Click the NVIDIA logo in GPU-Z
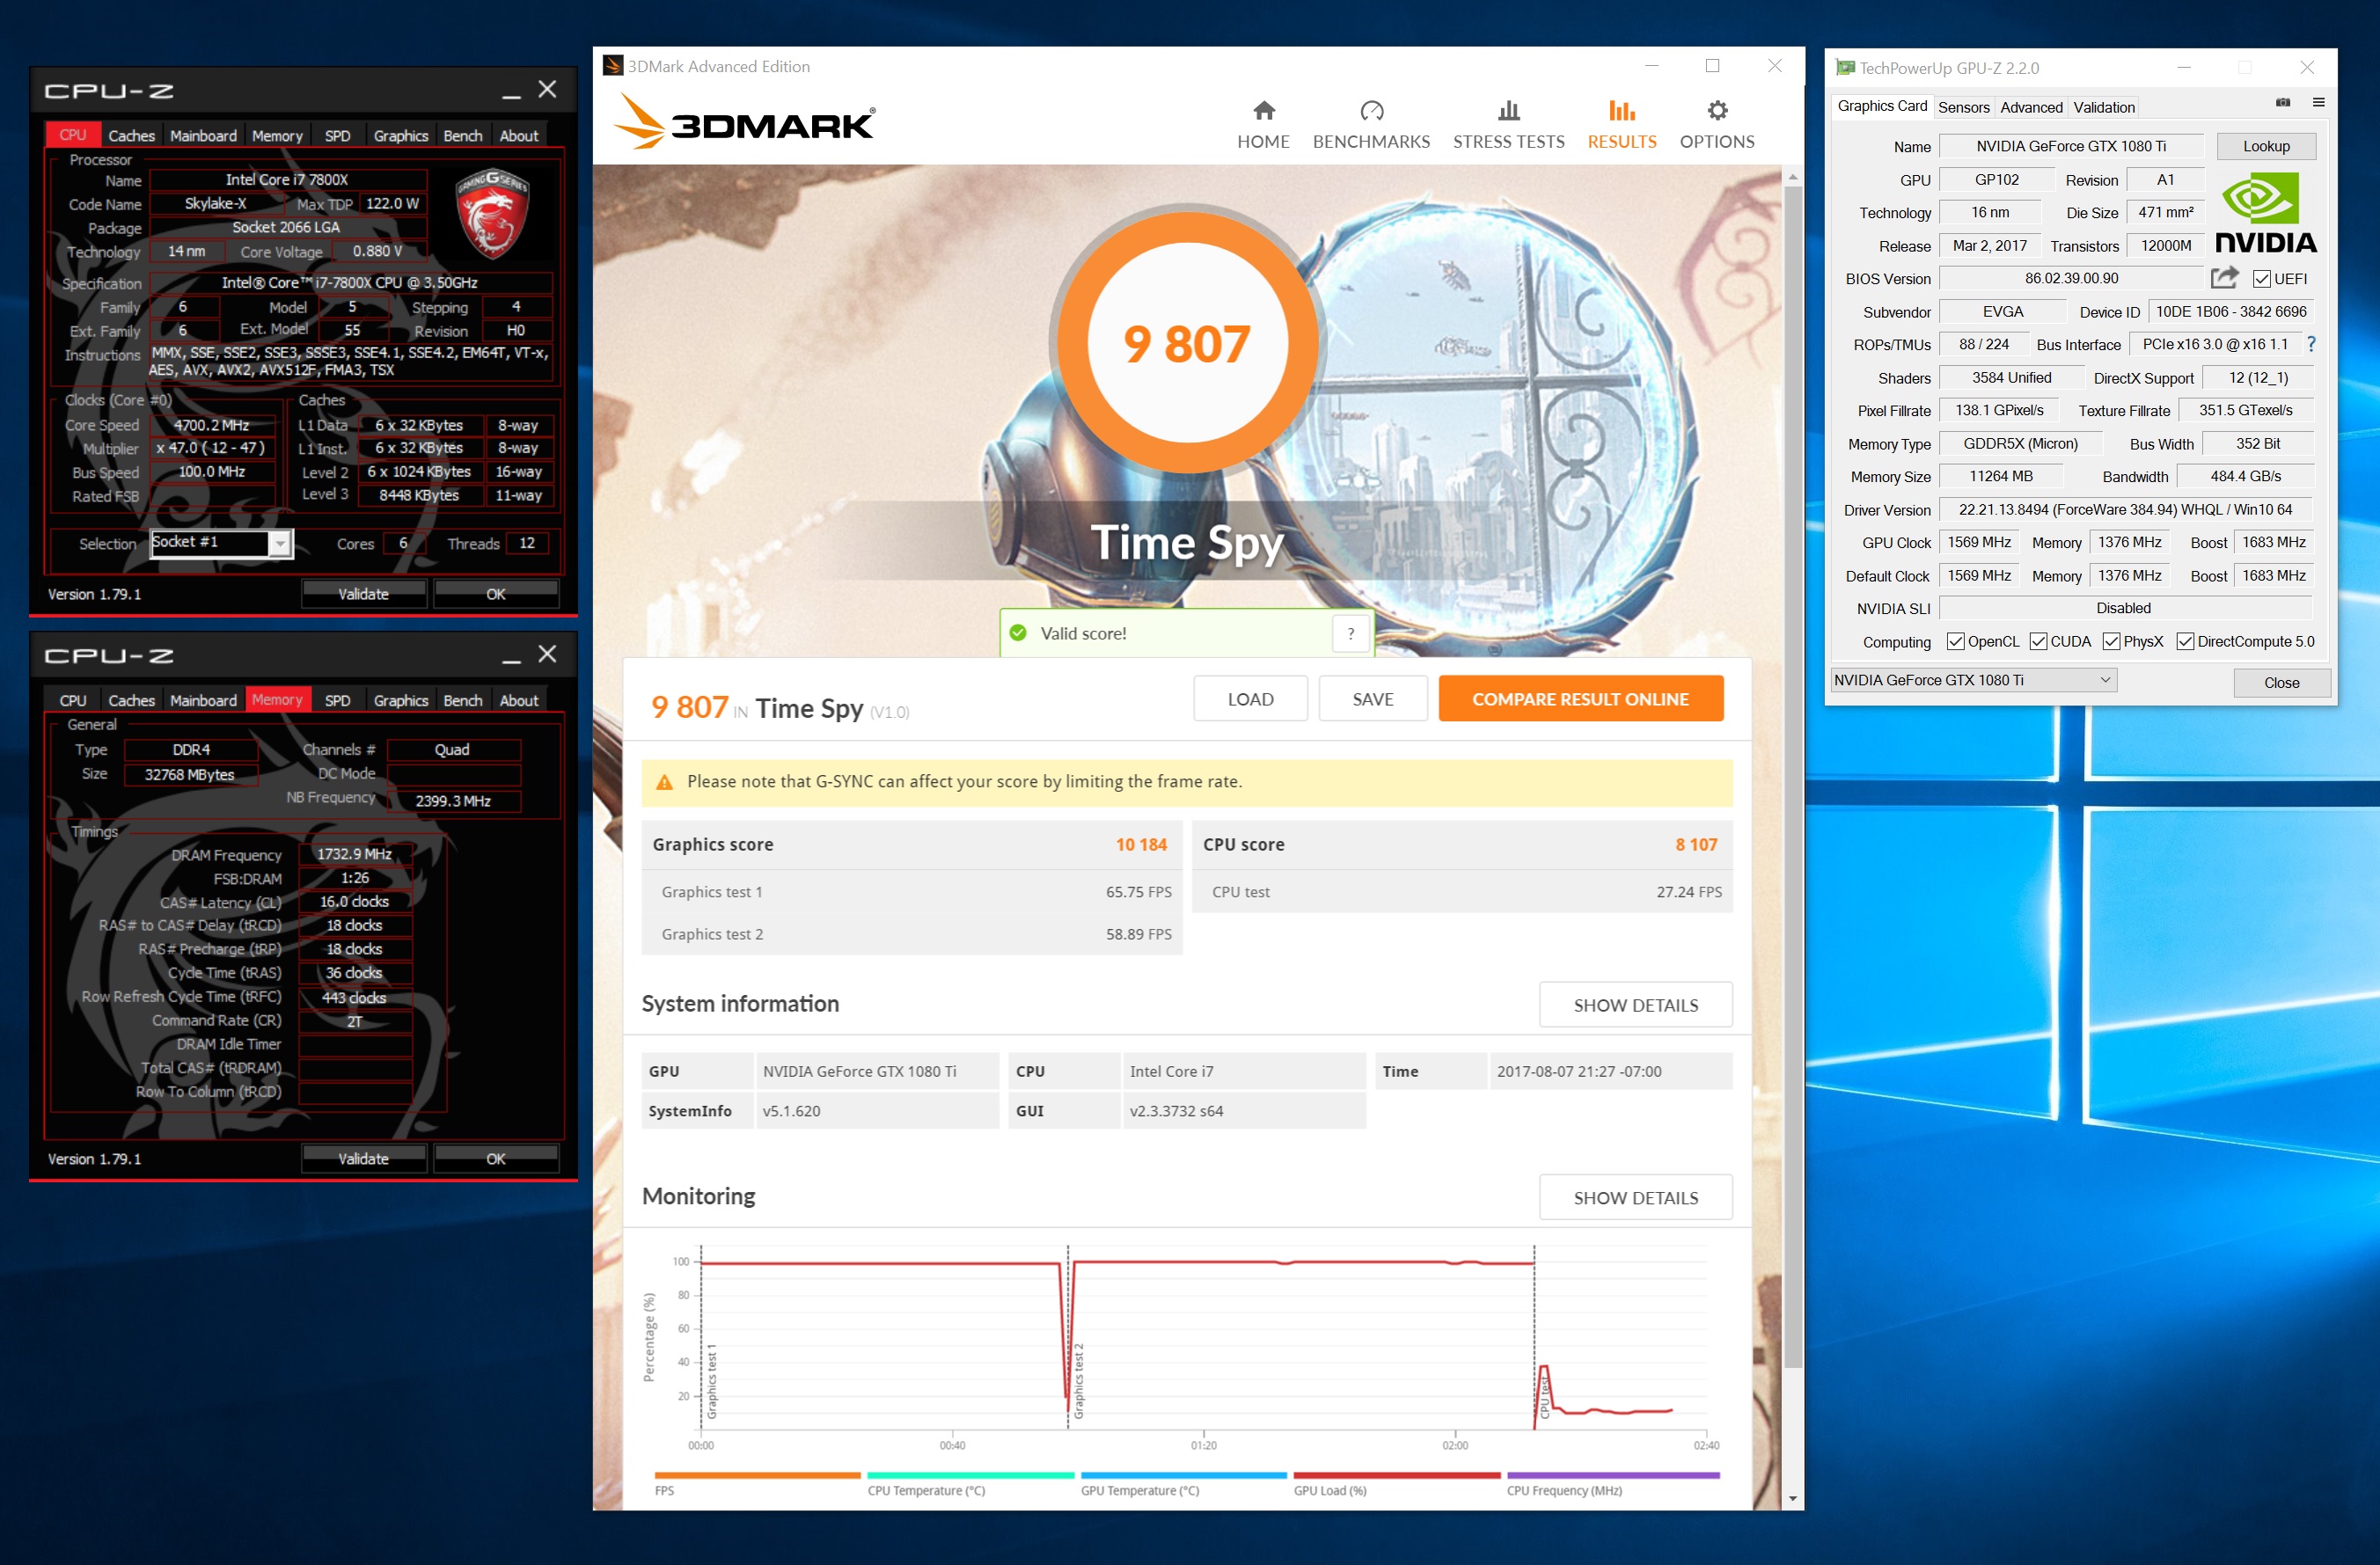The width and height of the screenshot is (2380, 1565). pos(2265,213)
